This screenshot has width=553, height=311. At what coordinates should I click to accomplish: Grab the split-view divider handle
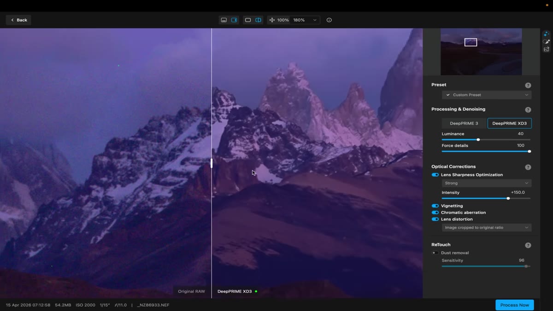tap(212, 163)
